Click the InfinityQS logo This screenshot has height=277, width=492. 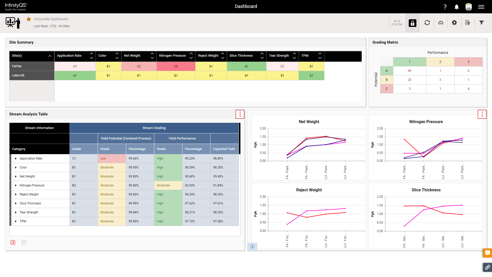pyautogui.click(x=16, y=7)
